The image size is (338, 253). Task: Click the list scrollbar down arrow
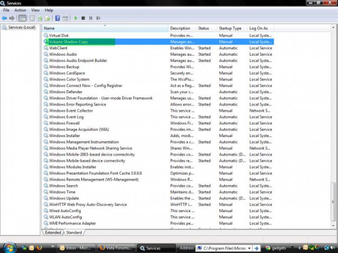point(333,226)
